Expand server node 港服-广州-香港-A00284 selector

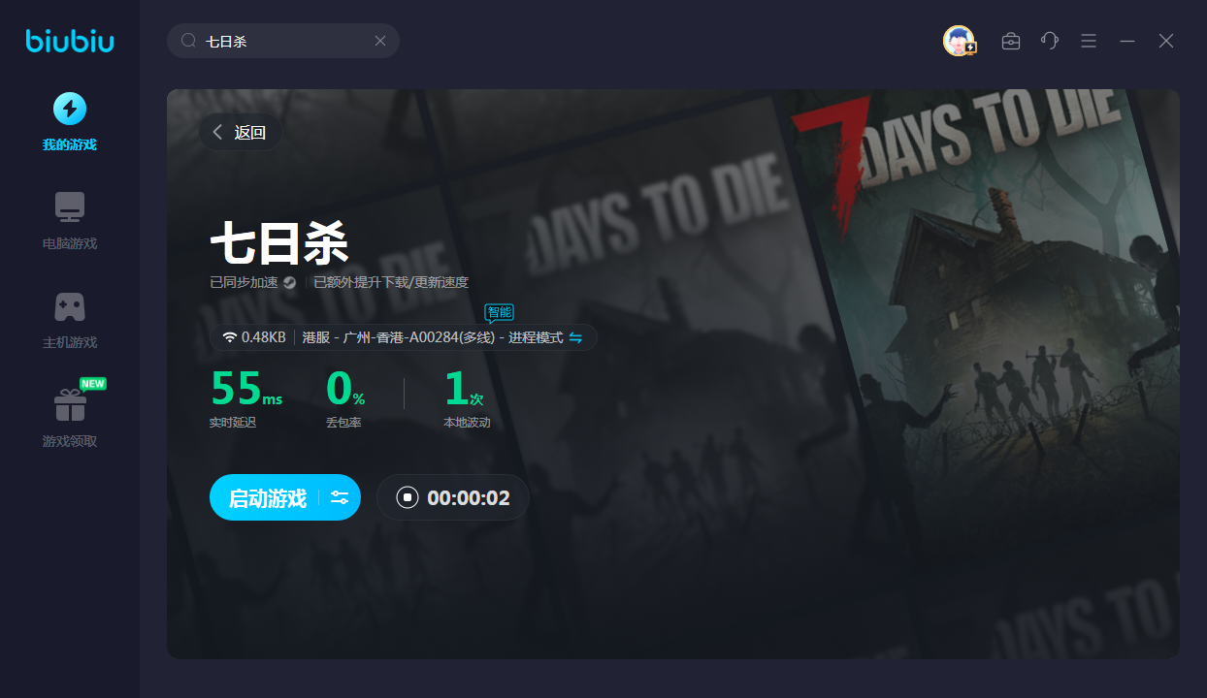click(x=432, y=337)
